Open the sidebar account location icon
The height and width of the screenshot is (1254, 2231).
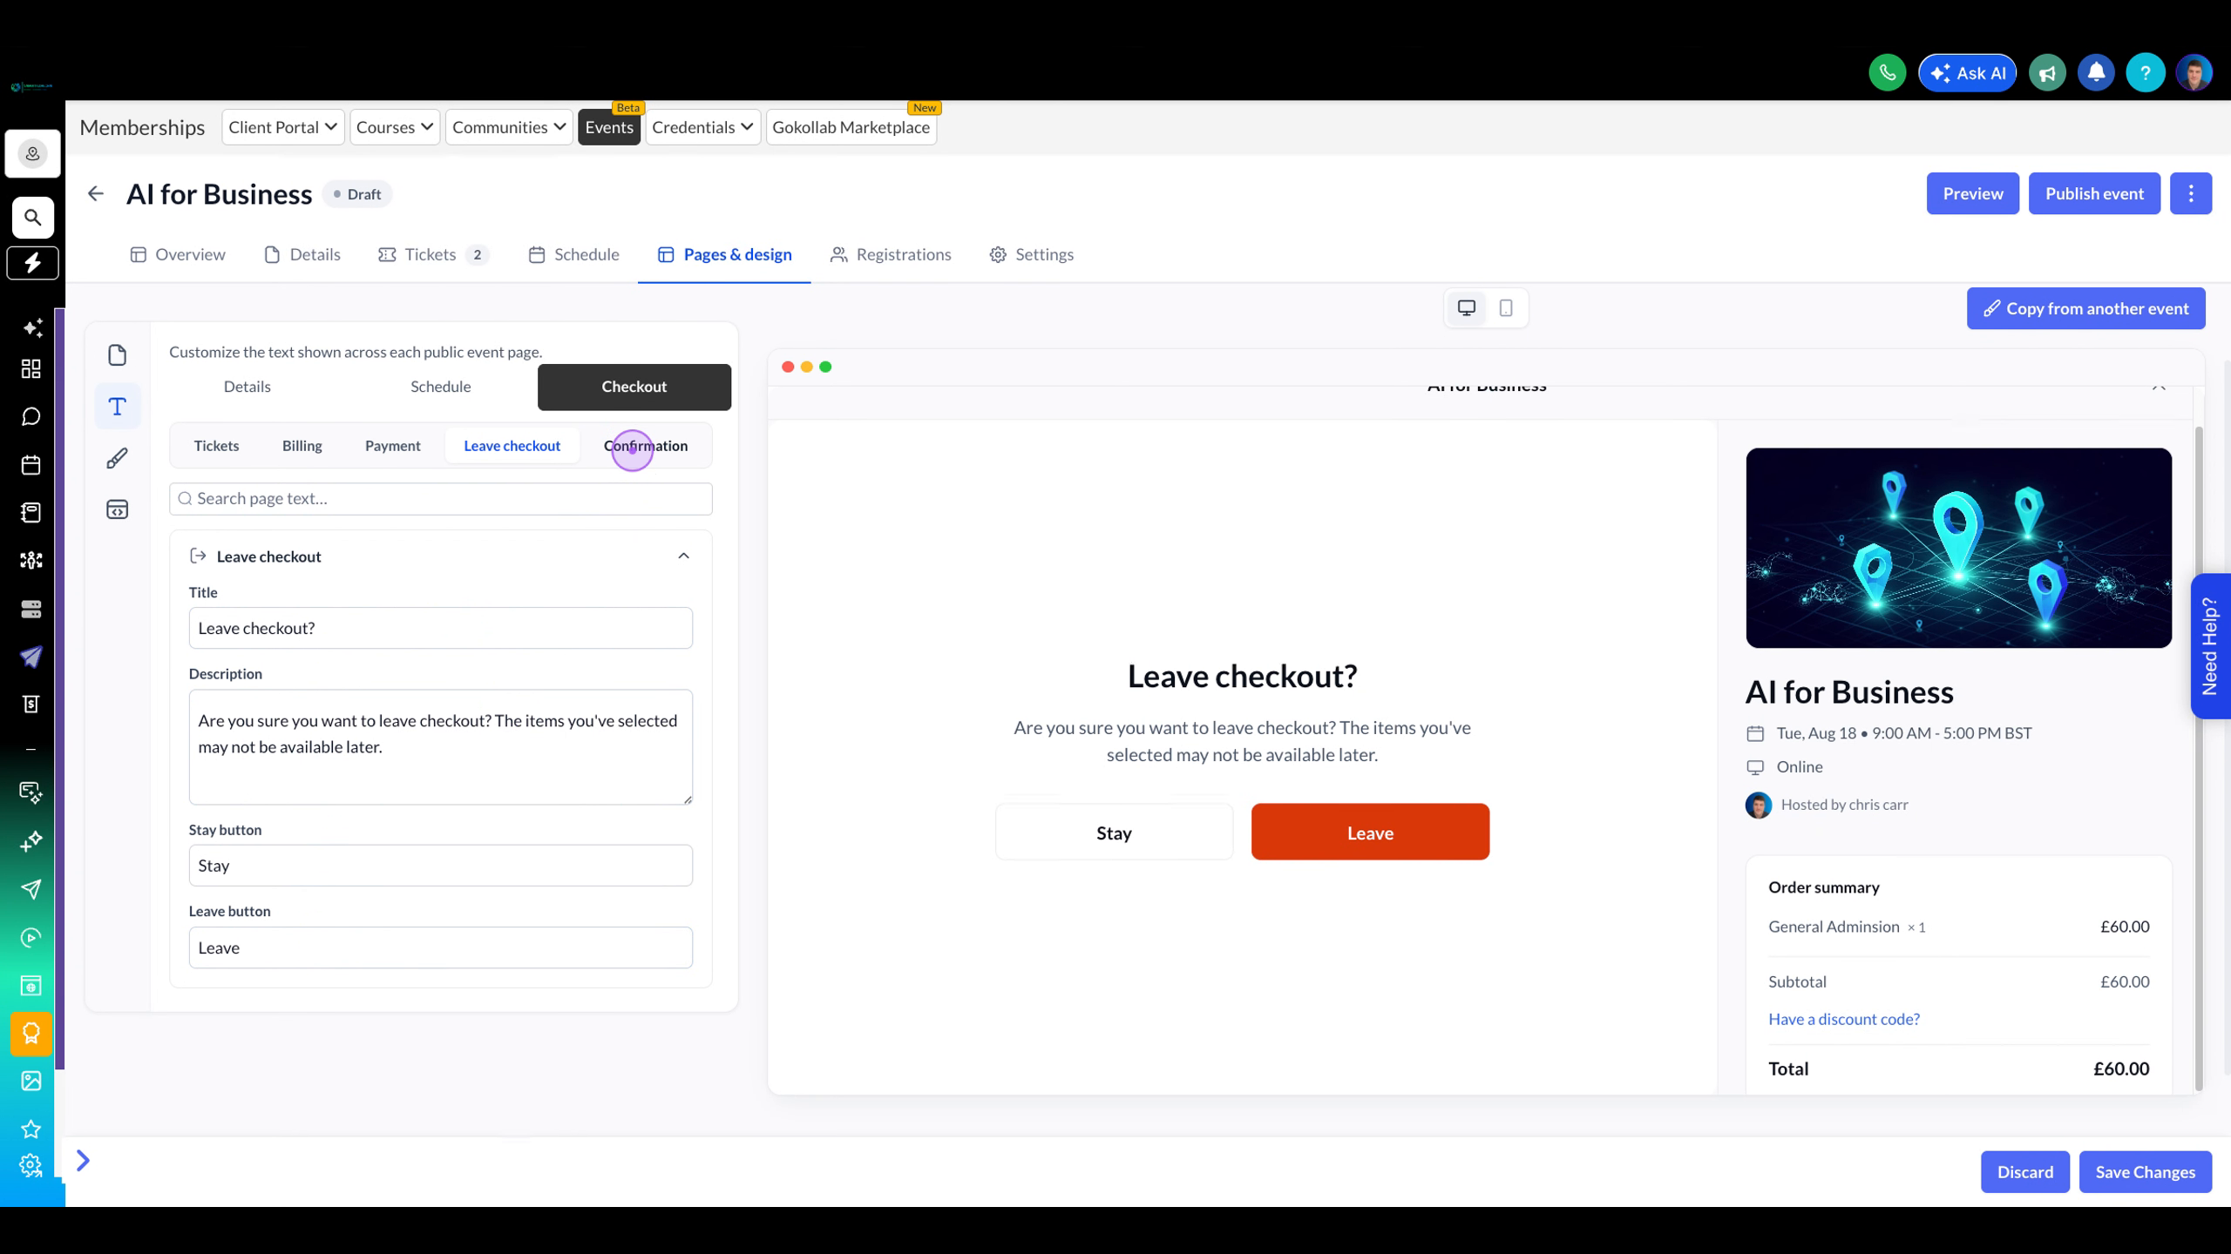(x=32, y=154)
